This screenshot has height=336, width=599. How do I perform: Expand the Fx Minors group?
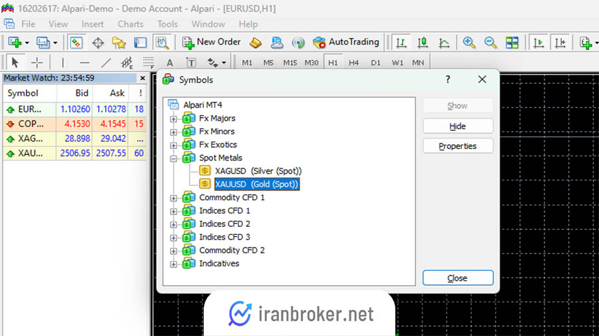click(x=174, y=132)
